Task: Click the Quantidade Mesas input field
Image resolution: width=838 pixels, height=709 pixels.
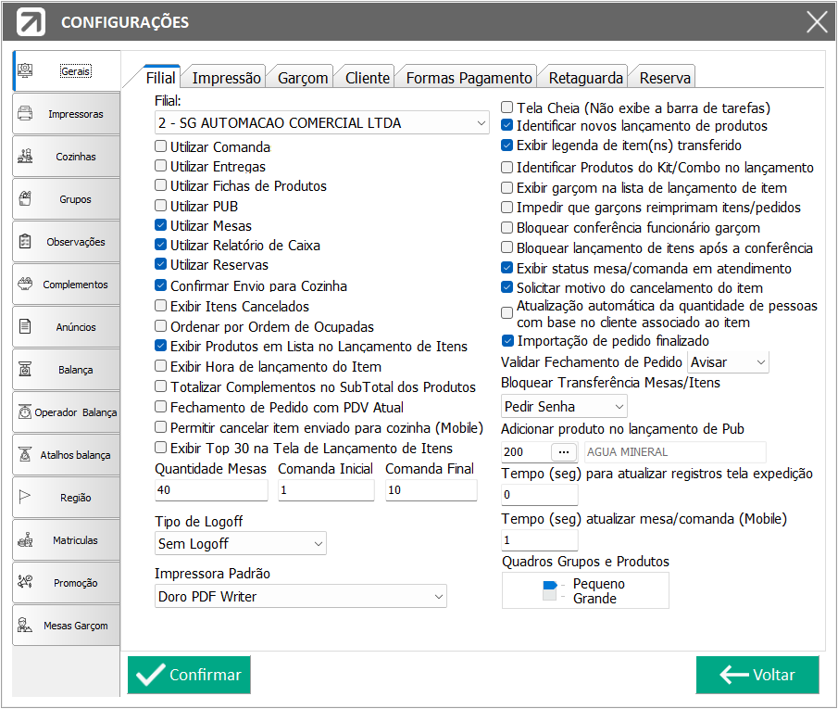Action: [211, 489]
